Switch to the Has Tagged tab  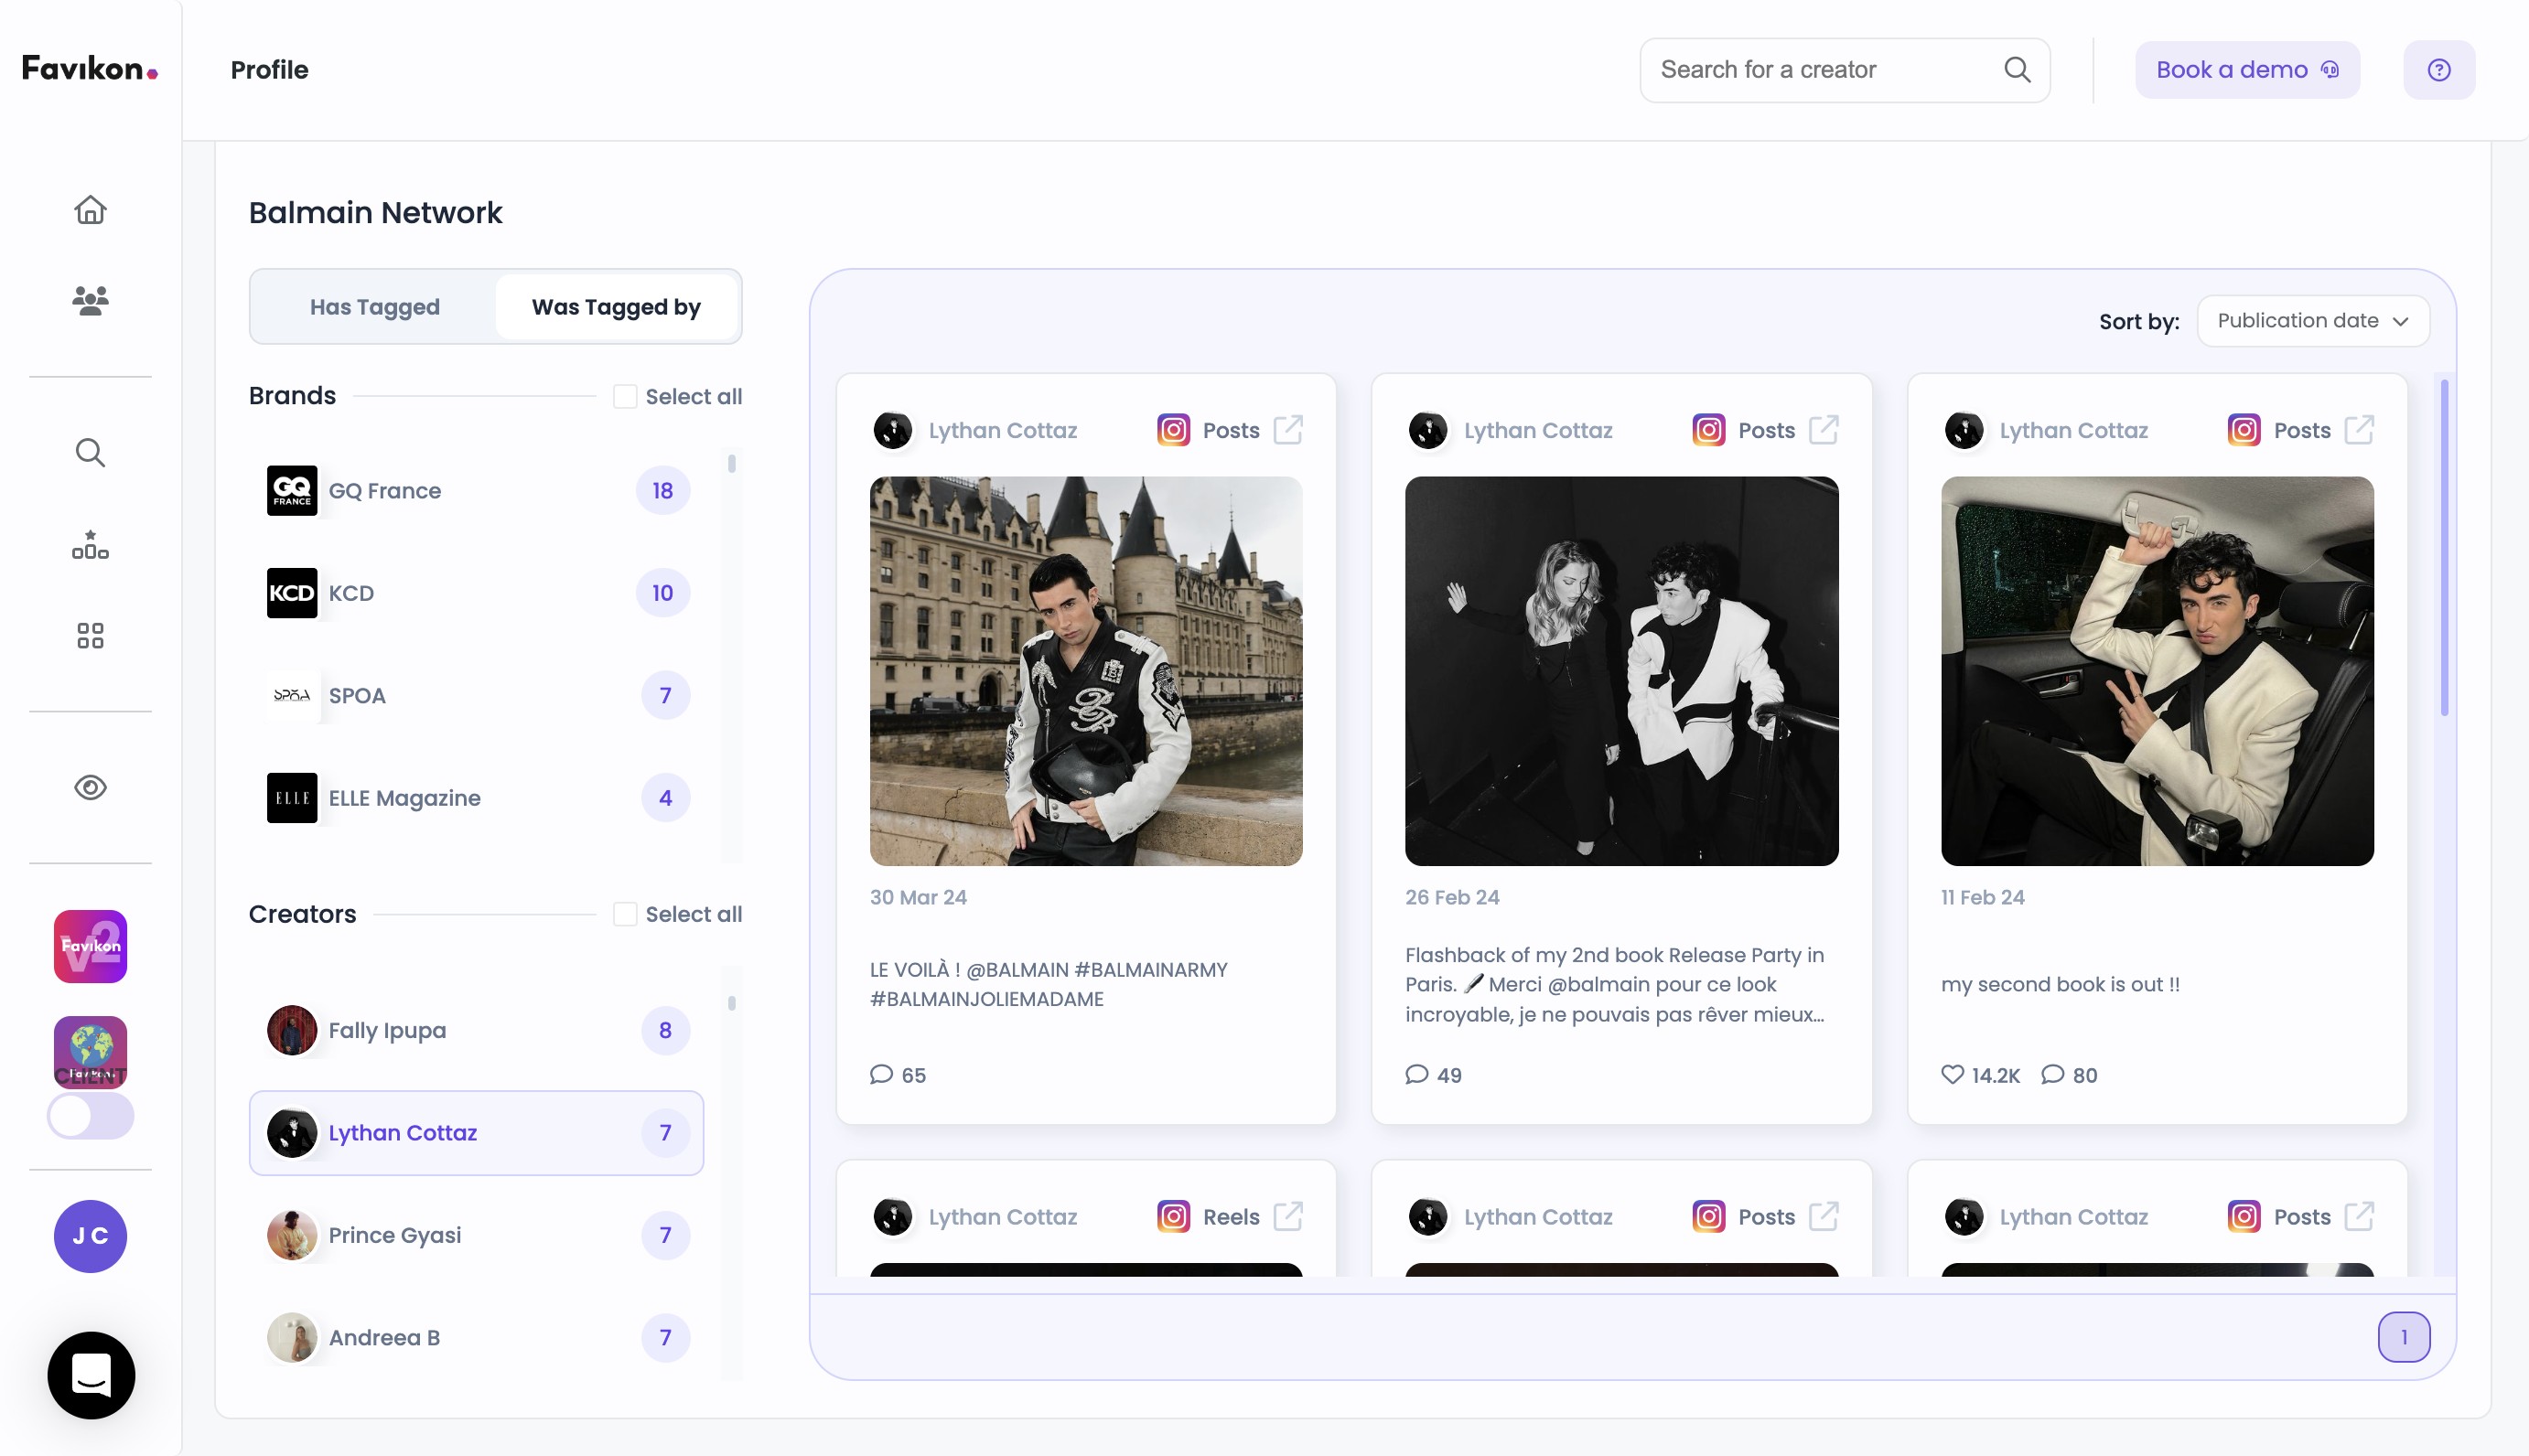pyautogui.click(x=374, y=307)
